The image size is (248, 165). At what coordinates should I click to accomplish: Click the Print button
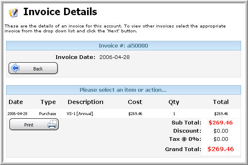pyautogui.click(x=34, y=124)
